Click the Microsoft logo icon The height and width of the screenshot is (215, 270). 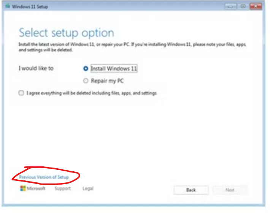23,188
